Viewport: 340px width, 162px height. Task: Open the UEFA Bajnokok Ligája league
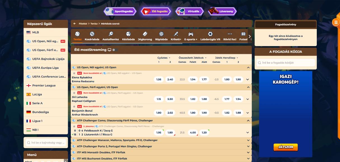[x=46, y=59]
